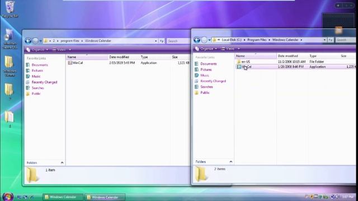
Task: Open the Recycle Bin desktop icon
Action: (10, 9)
